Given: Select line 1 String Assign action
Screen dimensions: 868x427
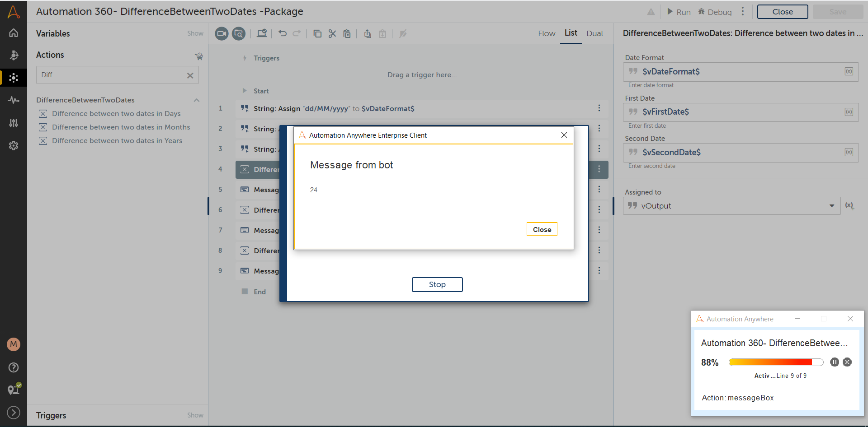Looking at the screenshot, I should click(x=422, y=108).
